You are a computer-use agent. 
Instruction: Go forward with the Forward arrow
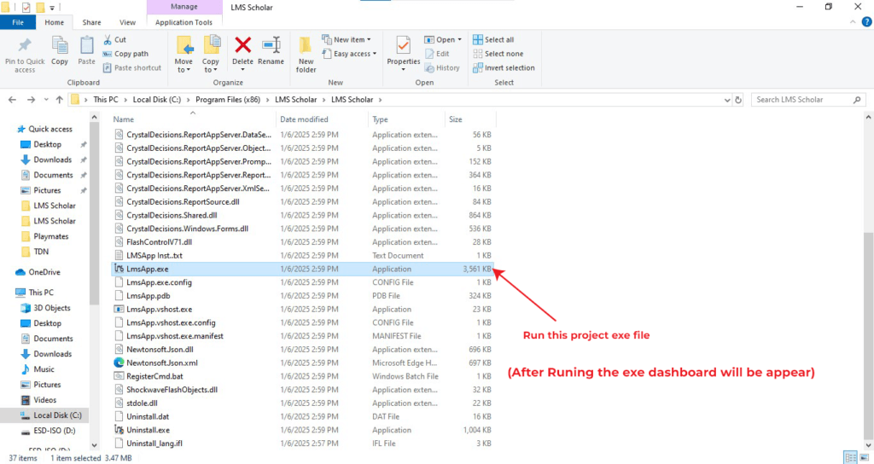32,100
